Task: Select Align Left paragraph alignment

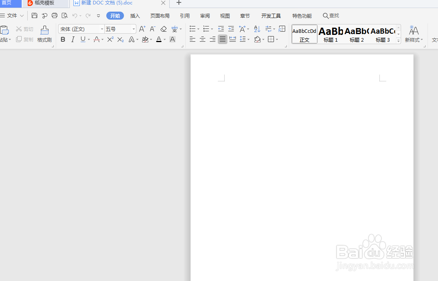Action: [193, 39]
